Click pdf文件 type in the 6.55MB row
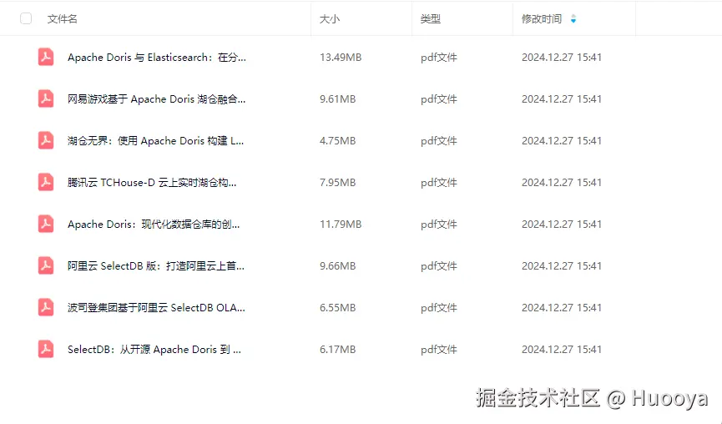Viewport: 722px width, 424px height. point(439,307)
